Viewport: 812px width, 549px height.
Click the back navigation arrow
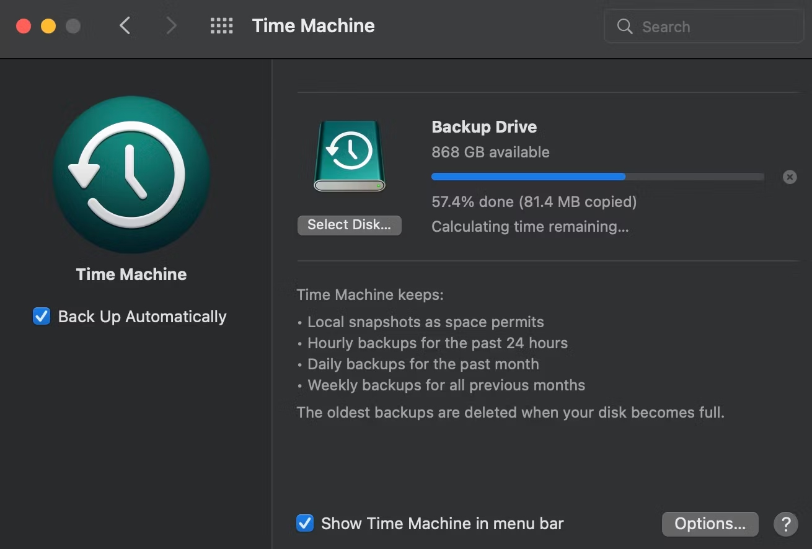125,25
